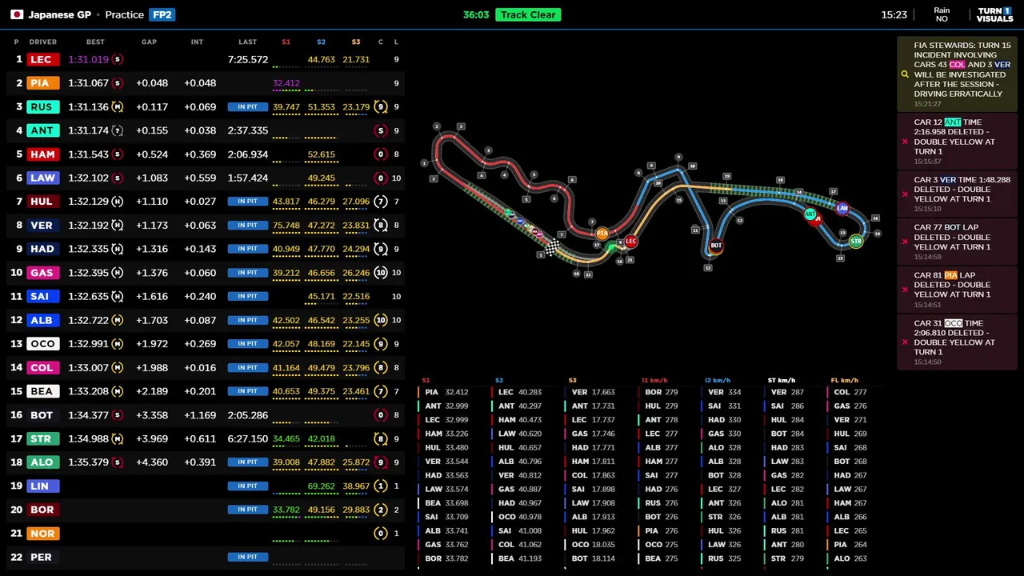Click the ANT car marker on the track map
Screen dimensions: 1024x576
pyautogui.click(x=810, y=214)
